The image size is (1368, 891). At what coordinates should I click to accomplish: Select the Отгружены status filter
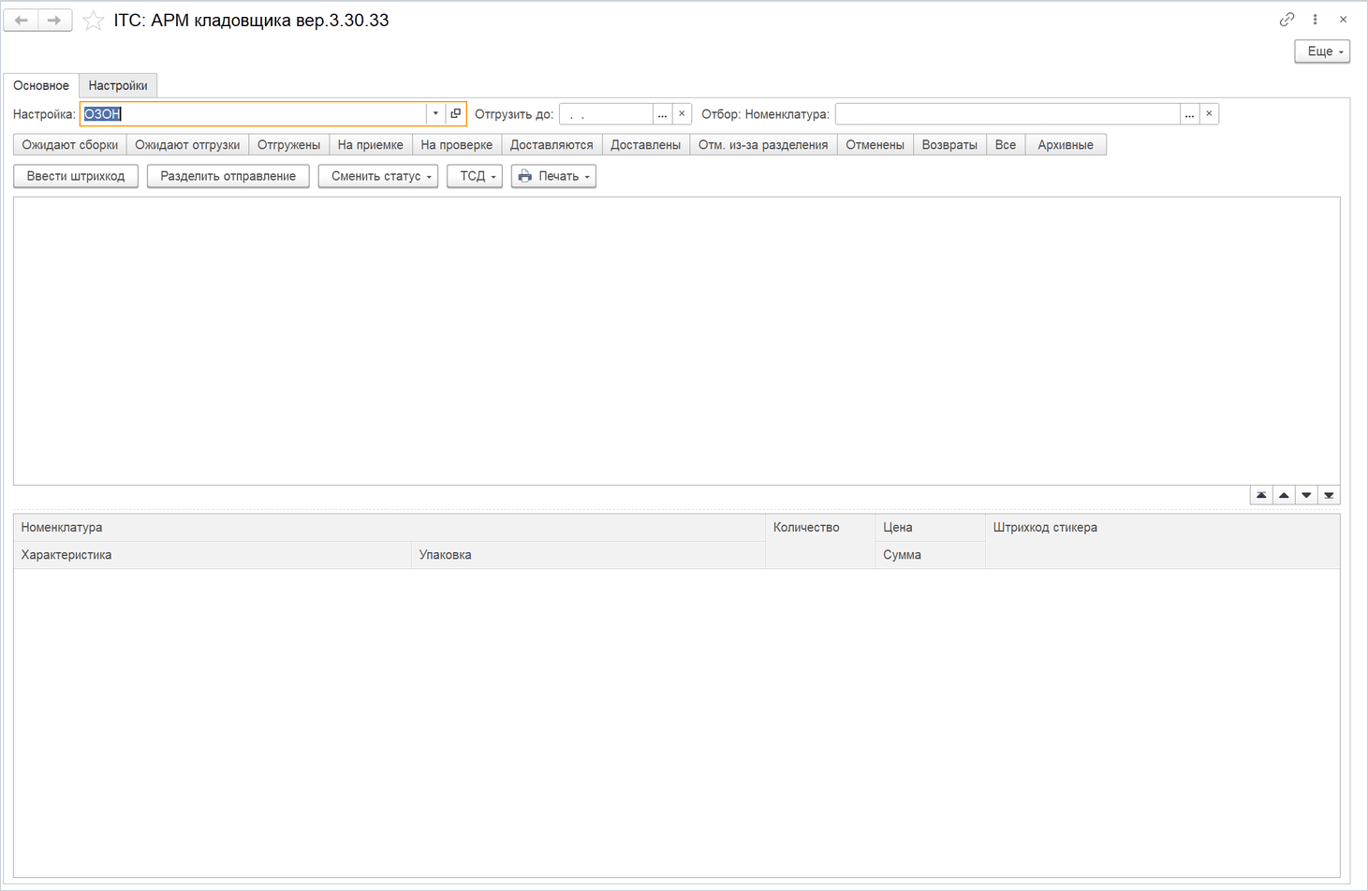(x=288, y=145)
